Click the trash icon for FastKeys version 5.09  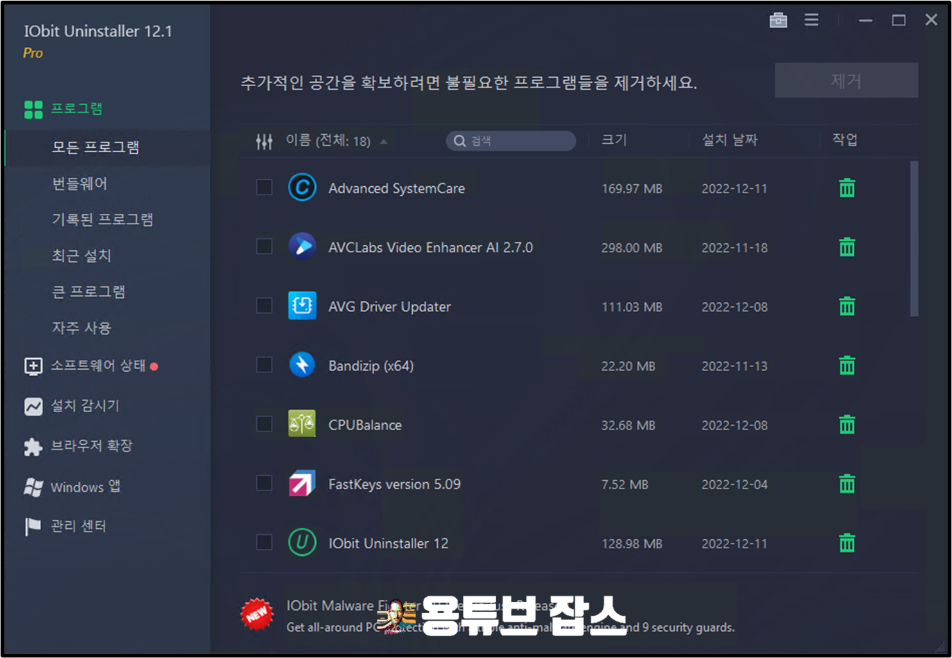coord(847,483)
